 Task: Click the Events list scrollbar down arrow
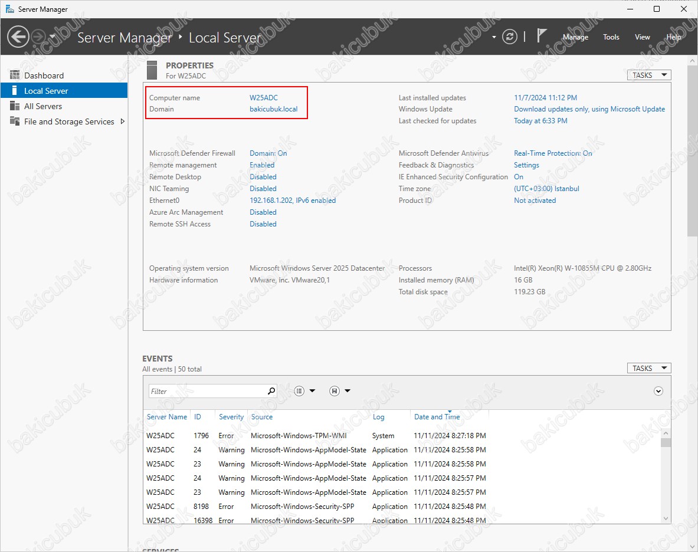pos(666,518)
